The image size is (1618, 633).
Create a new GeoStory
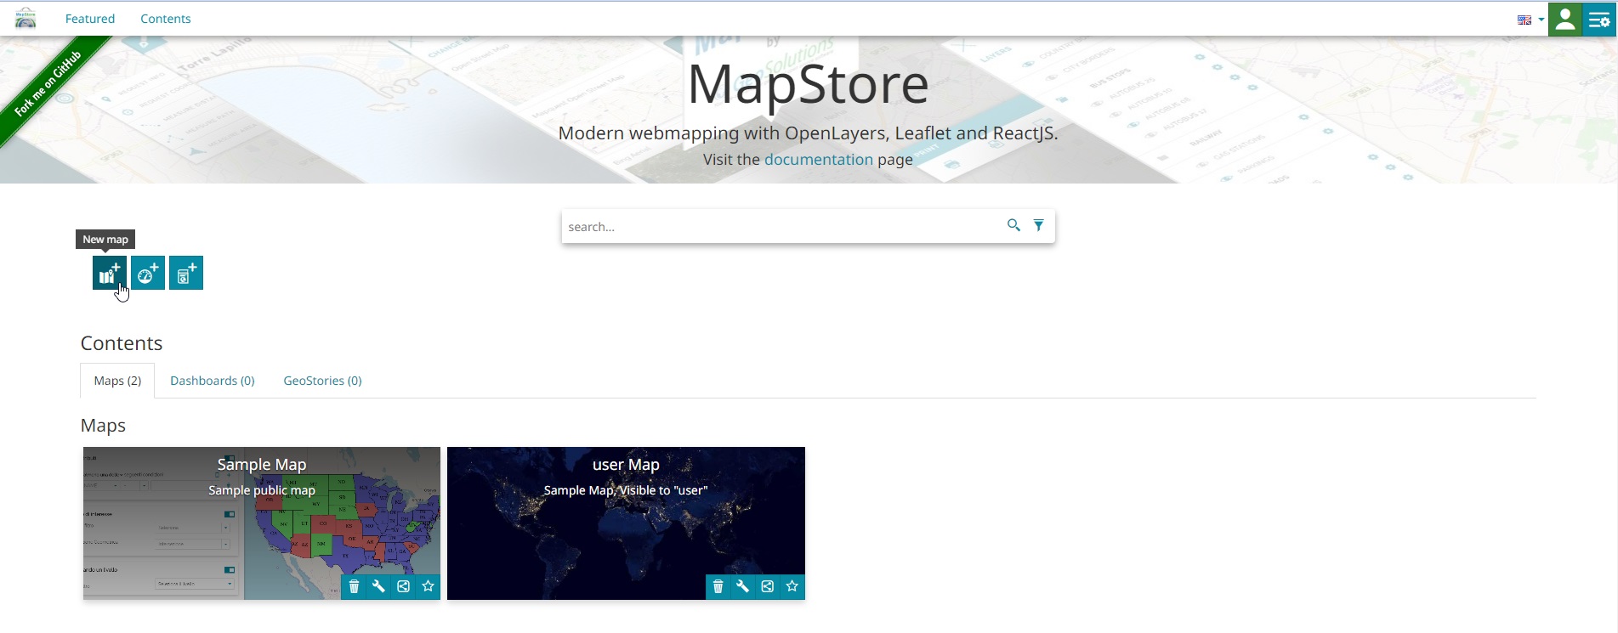click(x=186, y=273)
